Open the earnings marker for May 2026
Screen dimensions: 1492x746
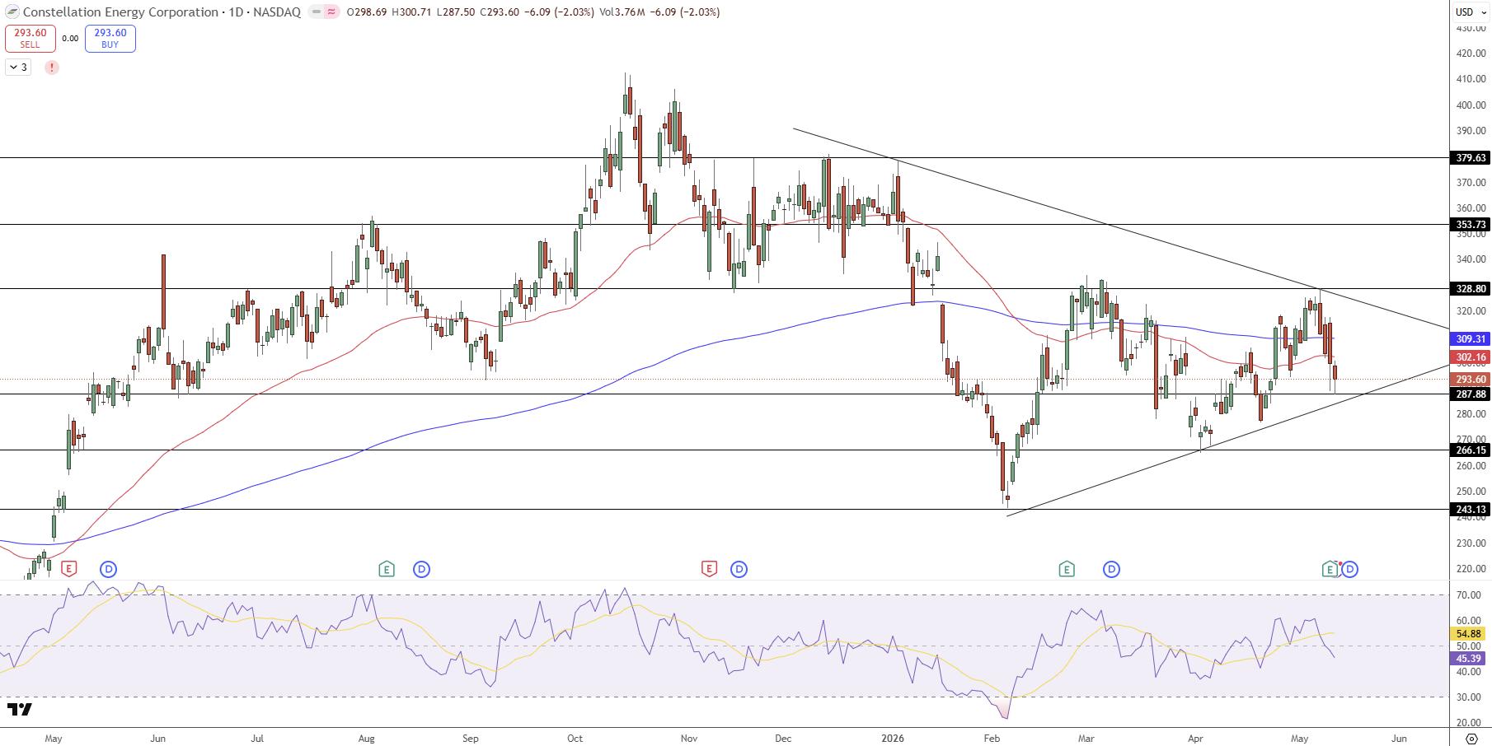[x=1330, y=568]
